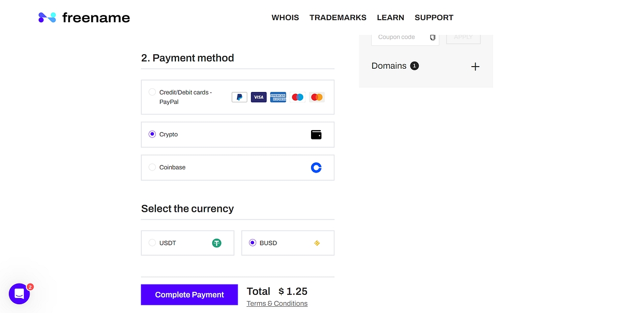634x313 pixels.
Task: Click the freename logo icon
Action: 47,18
